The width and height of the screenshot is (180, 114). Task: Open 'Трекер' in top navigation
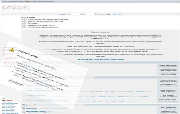tap(10, 2)
